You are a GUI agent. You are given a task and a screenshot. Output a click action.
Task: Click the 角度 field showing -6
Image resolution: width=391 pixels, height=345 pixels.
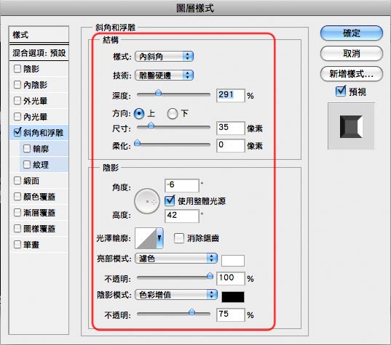182,185
